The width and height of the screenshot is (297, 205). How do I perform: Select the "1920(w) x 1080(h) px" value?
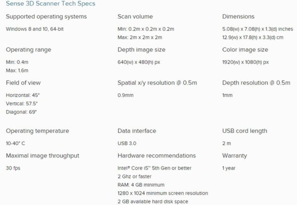point(246,62)
